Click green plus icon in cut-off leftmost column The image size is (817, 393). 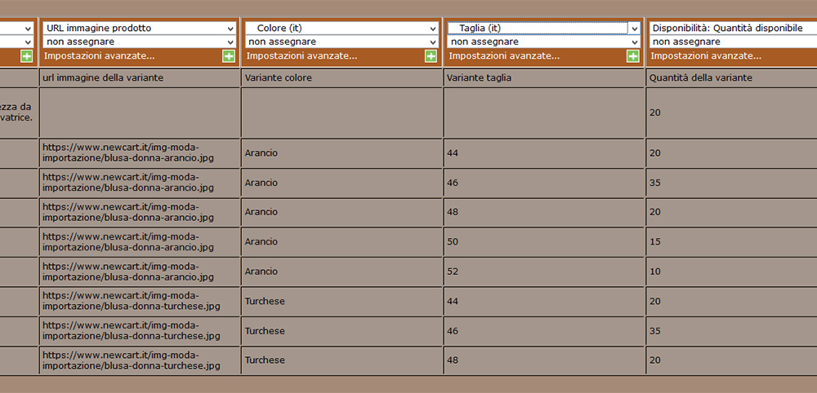coord(27,56)
